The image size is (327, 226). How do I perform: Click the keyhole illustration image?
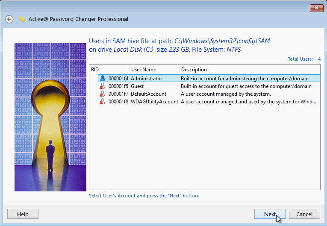(50, 117)
